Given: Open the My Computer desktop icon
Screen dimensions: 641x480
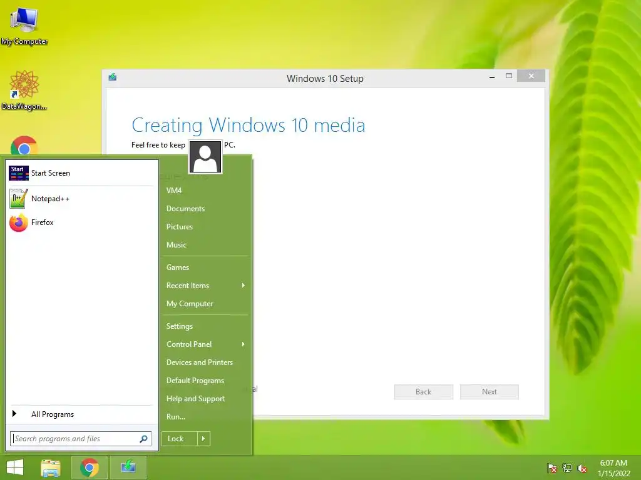Looking at the screenshot, I should pyautogui.click(x=24, y=26).
